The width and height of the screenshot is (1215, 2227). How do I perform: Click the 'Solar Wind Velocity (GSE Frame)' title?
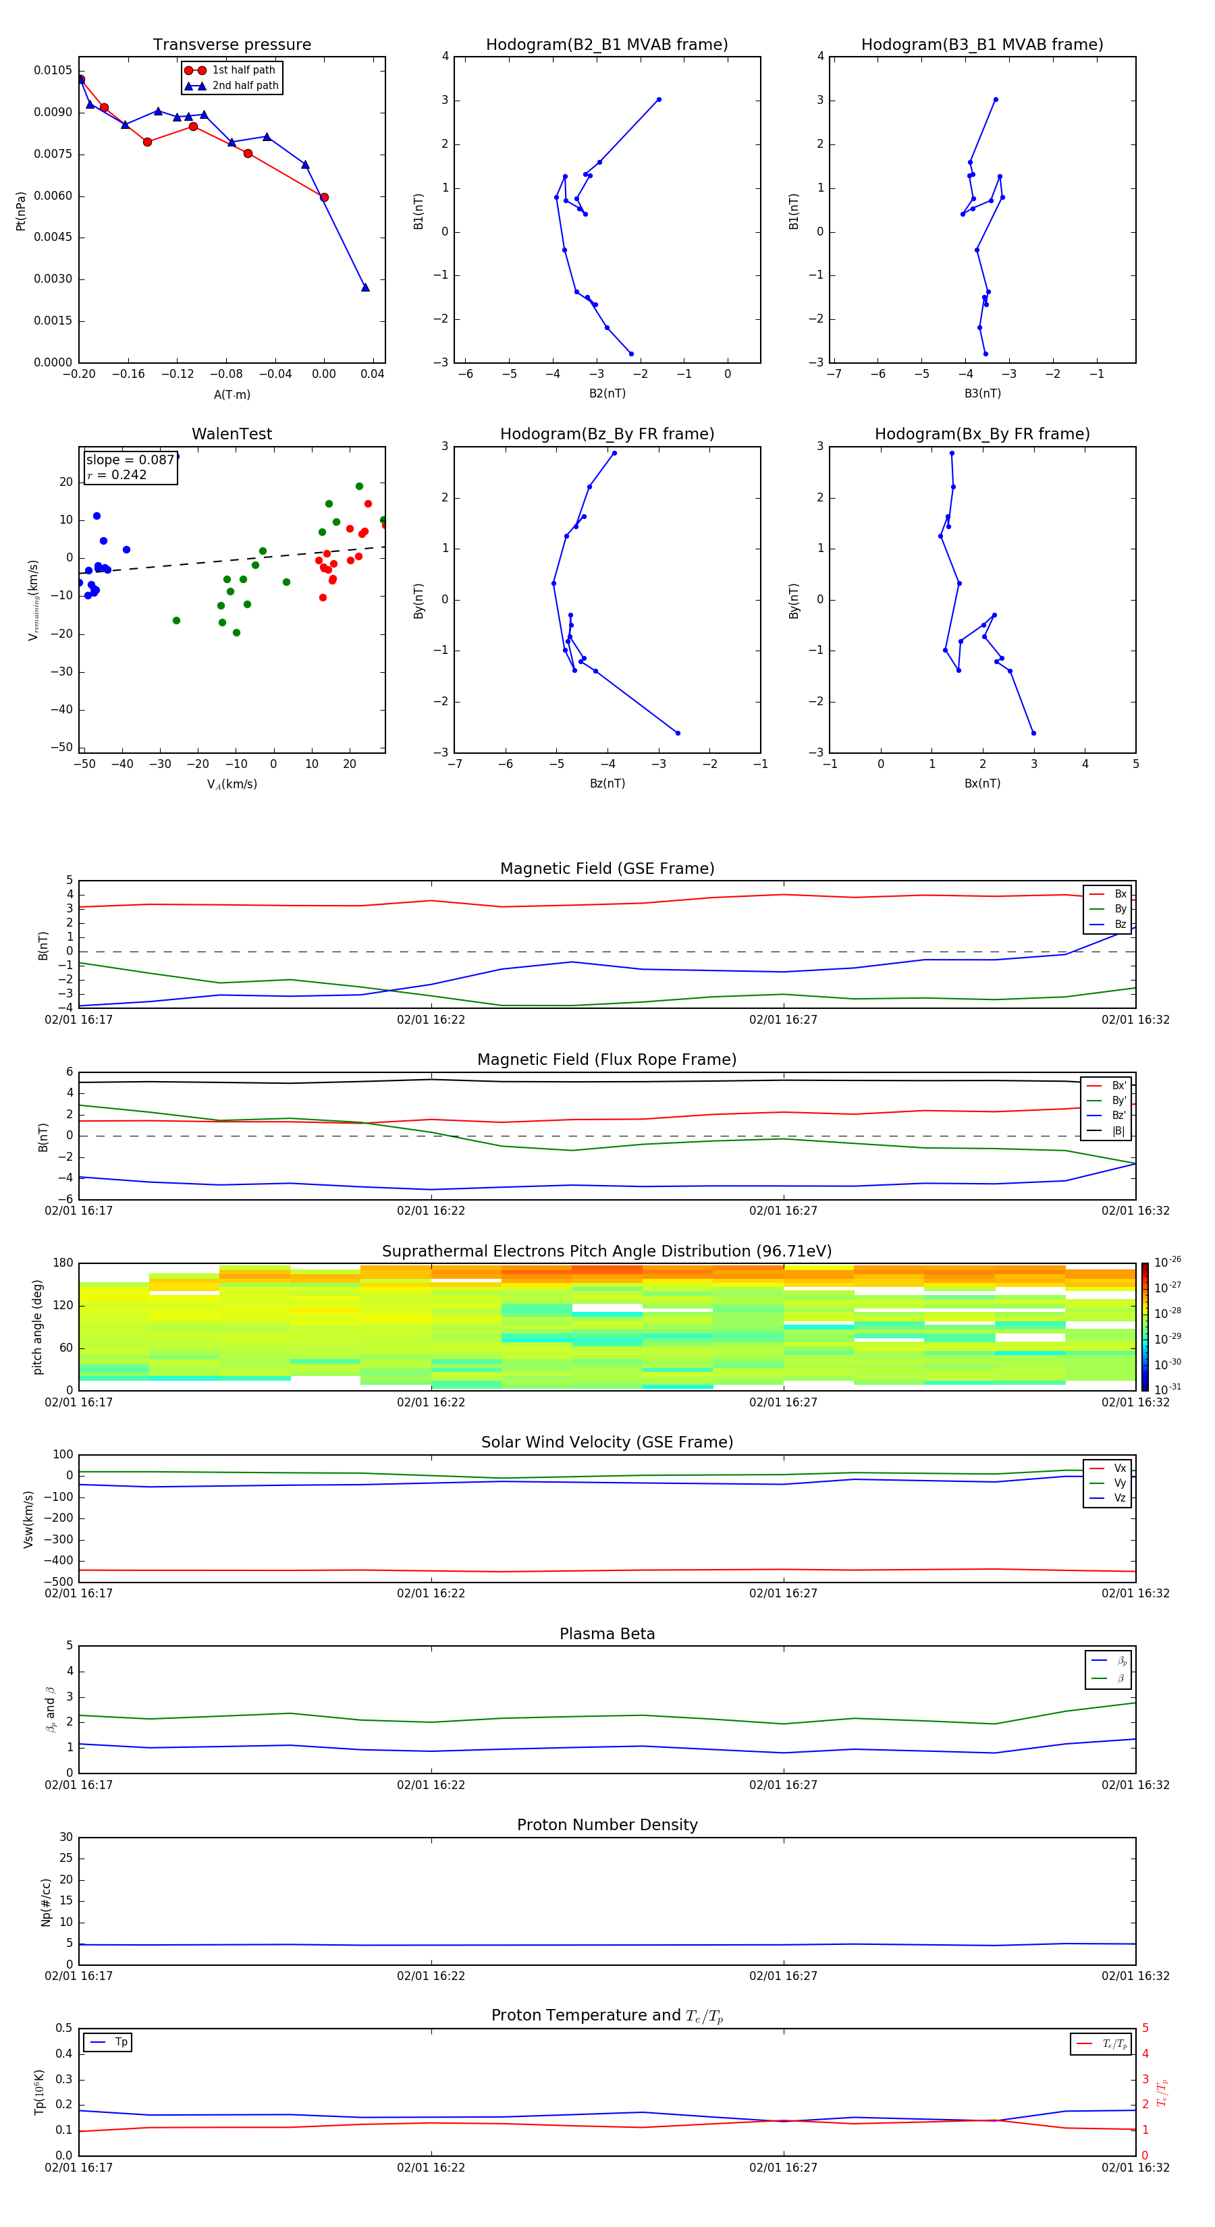click(607, 1443)
